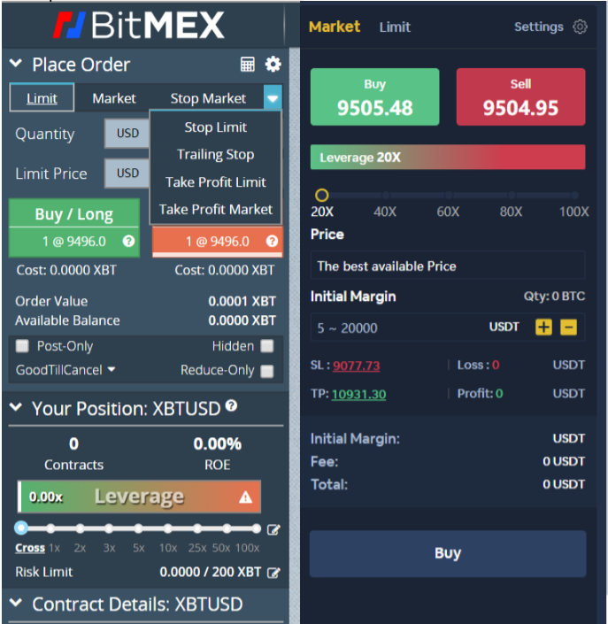Click the Buy / Long button
This screenshot has width=608, height=624.
(x=74, y=228)
